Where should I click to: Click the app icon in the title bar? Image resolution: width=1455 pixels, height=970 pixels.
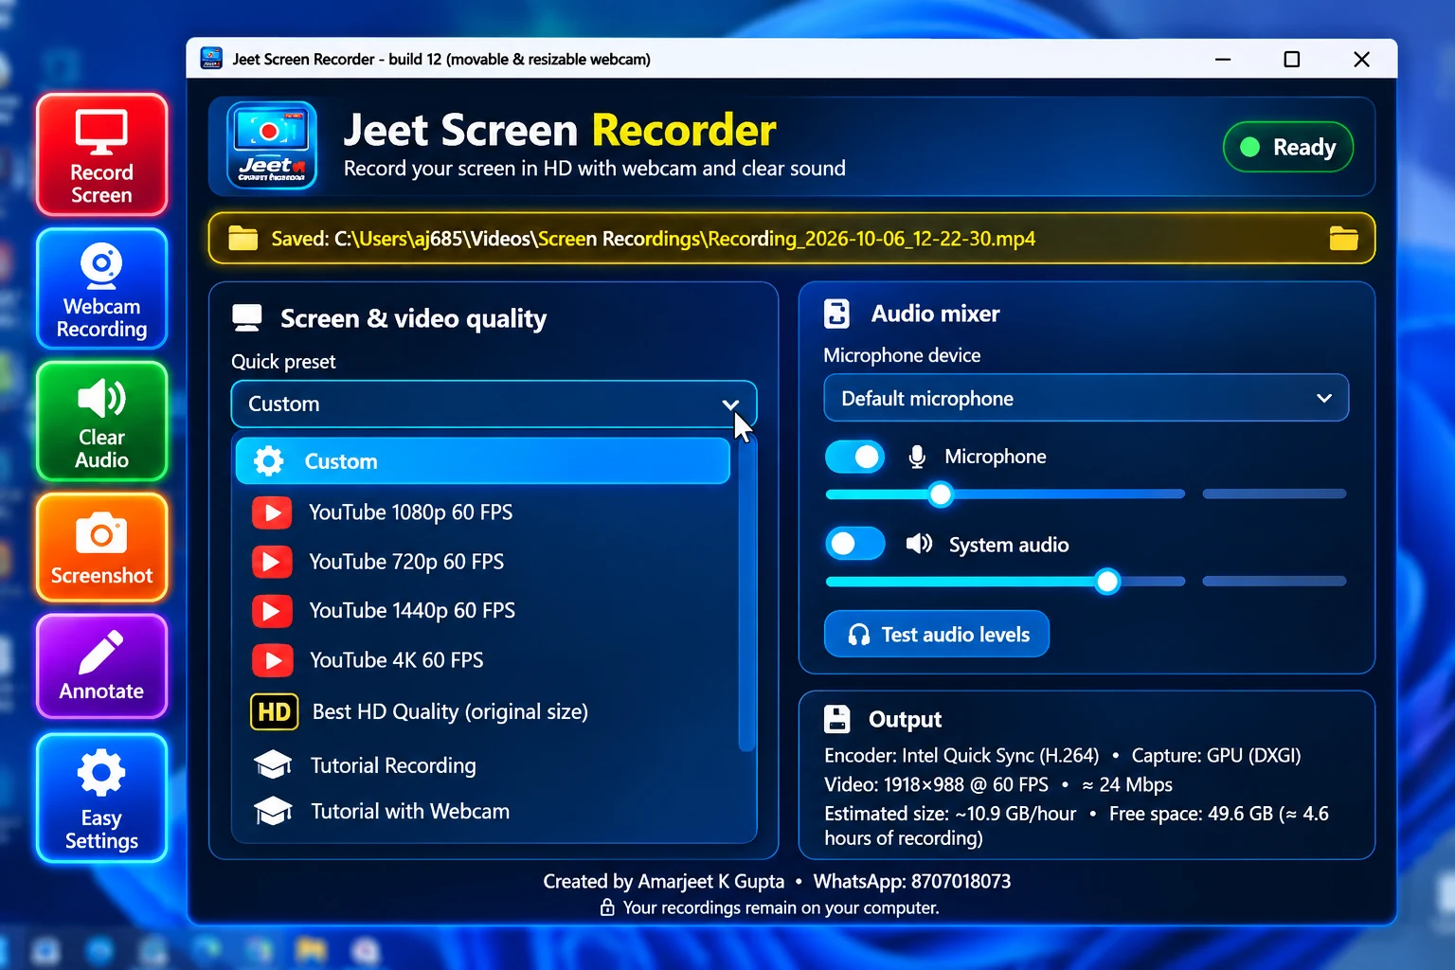pos(211,59)
